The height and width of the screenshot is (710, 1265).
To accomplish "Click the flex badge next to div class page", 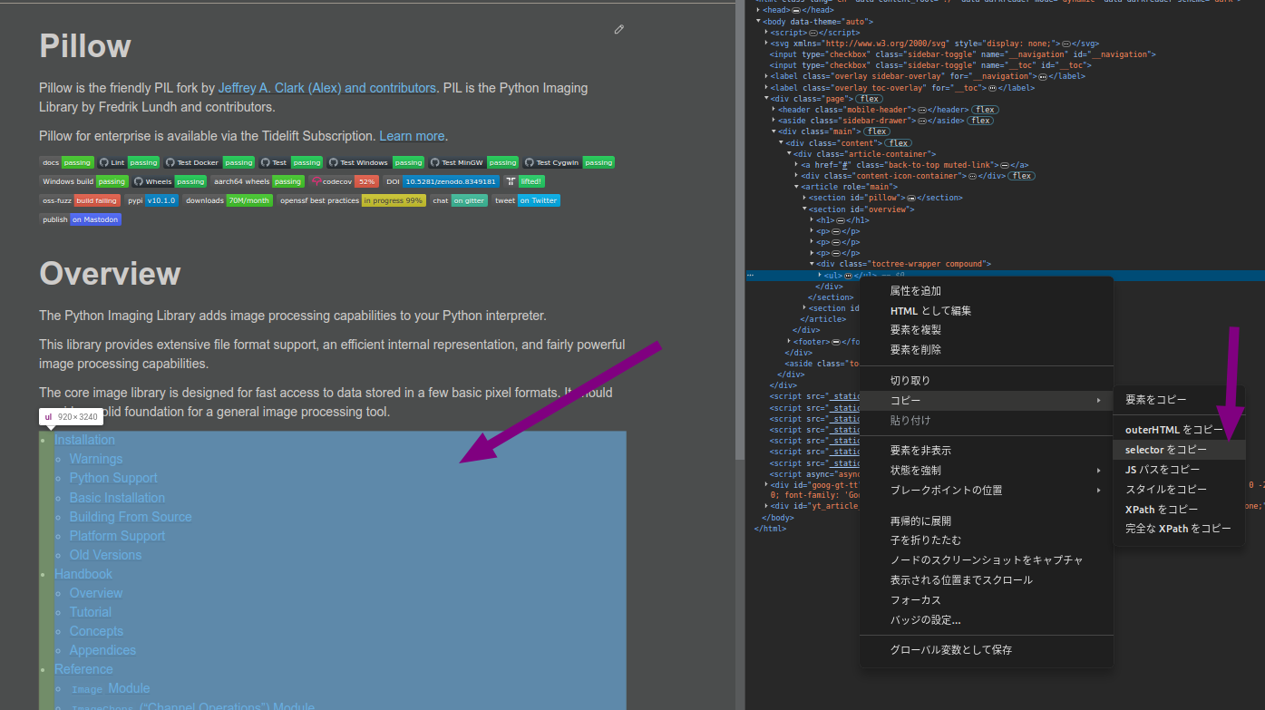I will coord(869,99).
